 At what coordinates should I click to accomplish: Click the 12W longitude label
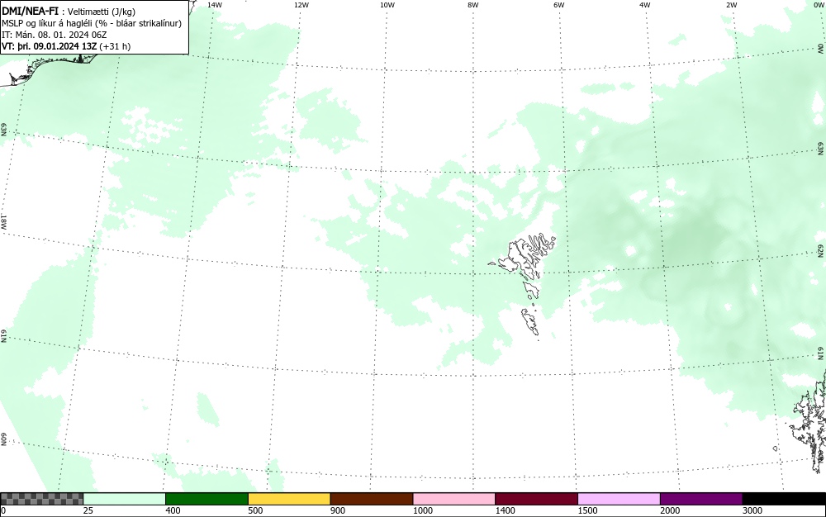(301, 5)
